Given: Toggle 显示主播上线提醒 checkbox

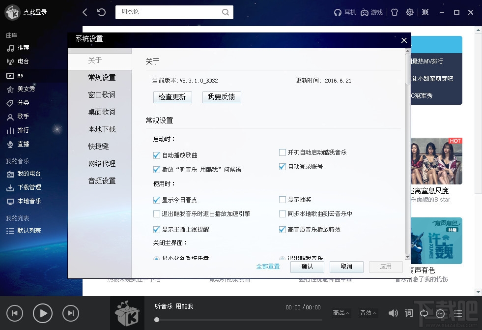Looking at the screenshot, I should [156, 230].
